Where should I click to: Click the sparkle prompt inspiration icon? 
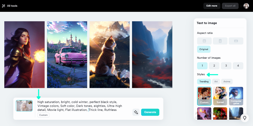pos(136,112)
